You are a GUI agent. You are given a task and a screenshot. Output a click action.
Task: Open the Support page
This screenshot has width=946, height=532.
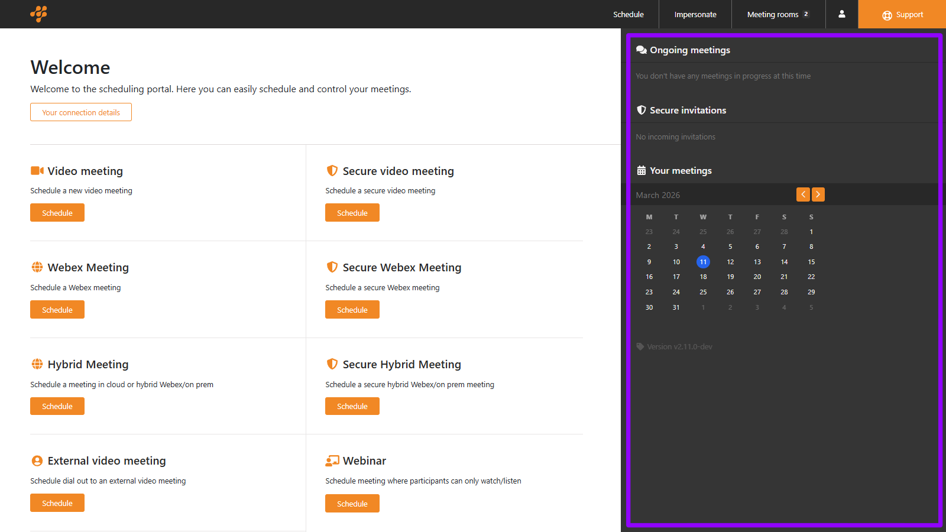click(902, 14)
